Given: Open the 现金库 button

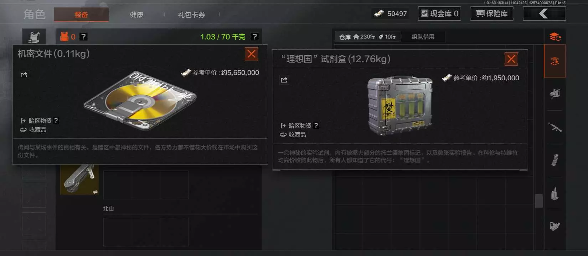Looking at the screenshot, I should click(439, 14).
